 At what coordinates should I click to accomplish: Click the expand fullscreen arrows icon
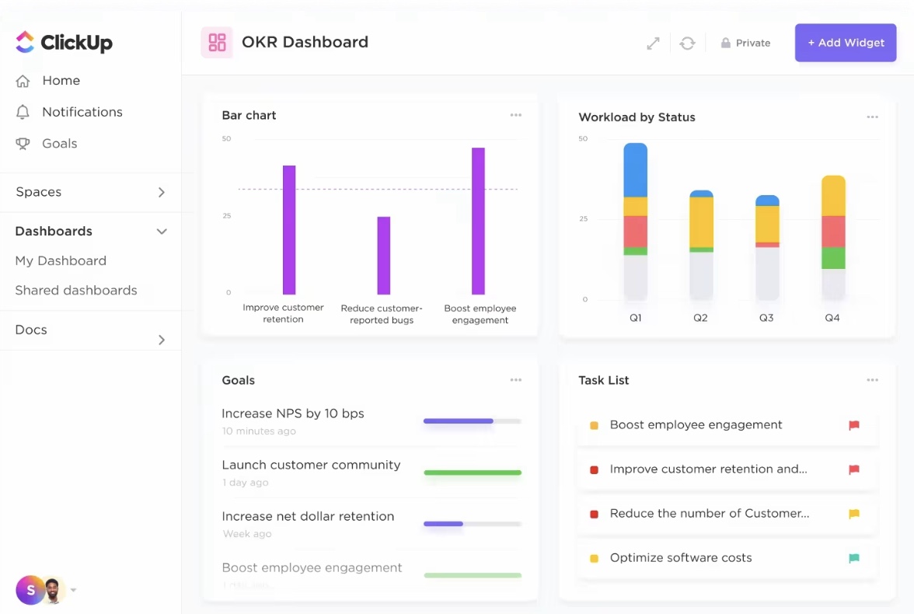653,44
